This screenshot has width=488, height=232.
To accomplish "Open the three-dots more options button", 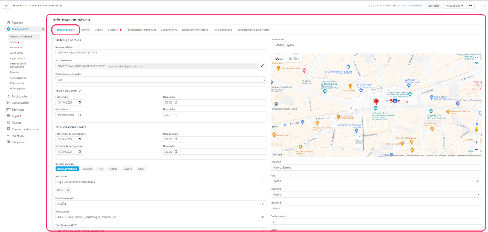I will coord(470,6).
